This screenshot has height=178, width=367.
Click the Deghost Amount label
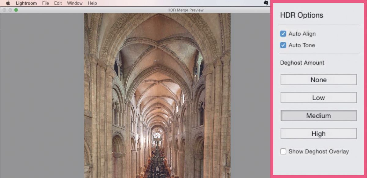point(302,63)
